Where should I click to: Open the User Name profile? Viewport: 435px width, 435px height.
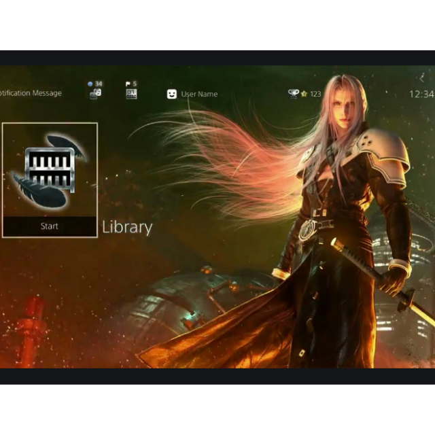pos(199,94)
